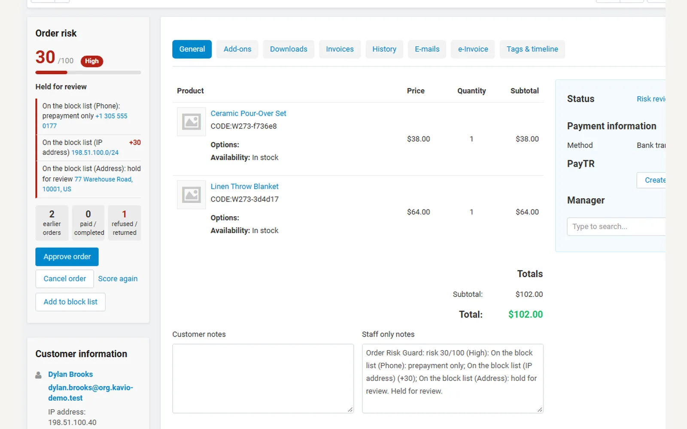
Task: Open the Ceramic Pour-Over Set image placeholder
Action: click(191, 122)
